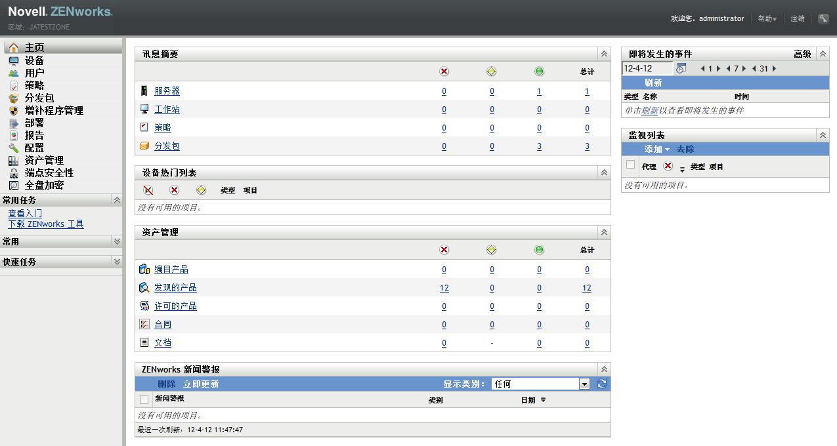Collapse the 资产管理 panel
This screenshot has width=837, height=446.
(604, 232)
